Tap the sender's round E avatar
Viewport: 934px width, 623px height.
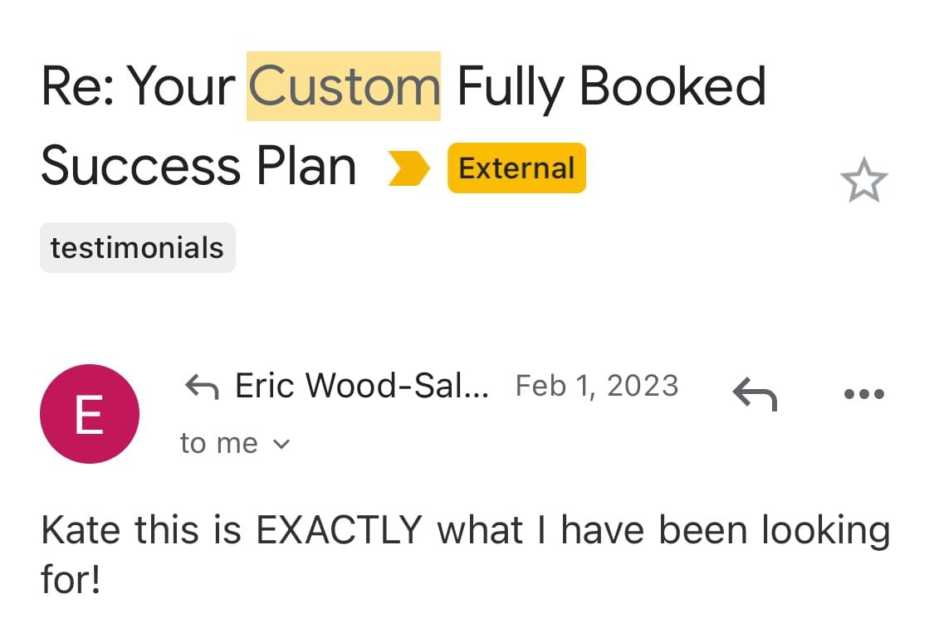(89, 414)
